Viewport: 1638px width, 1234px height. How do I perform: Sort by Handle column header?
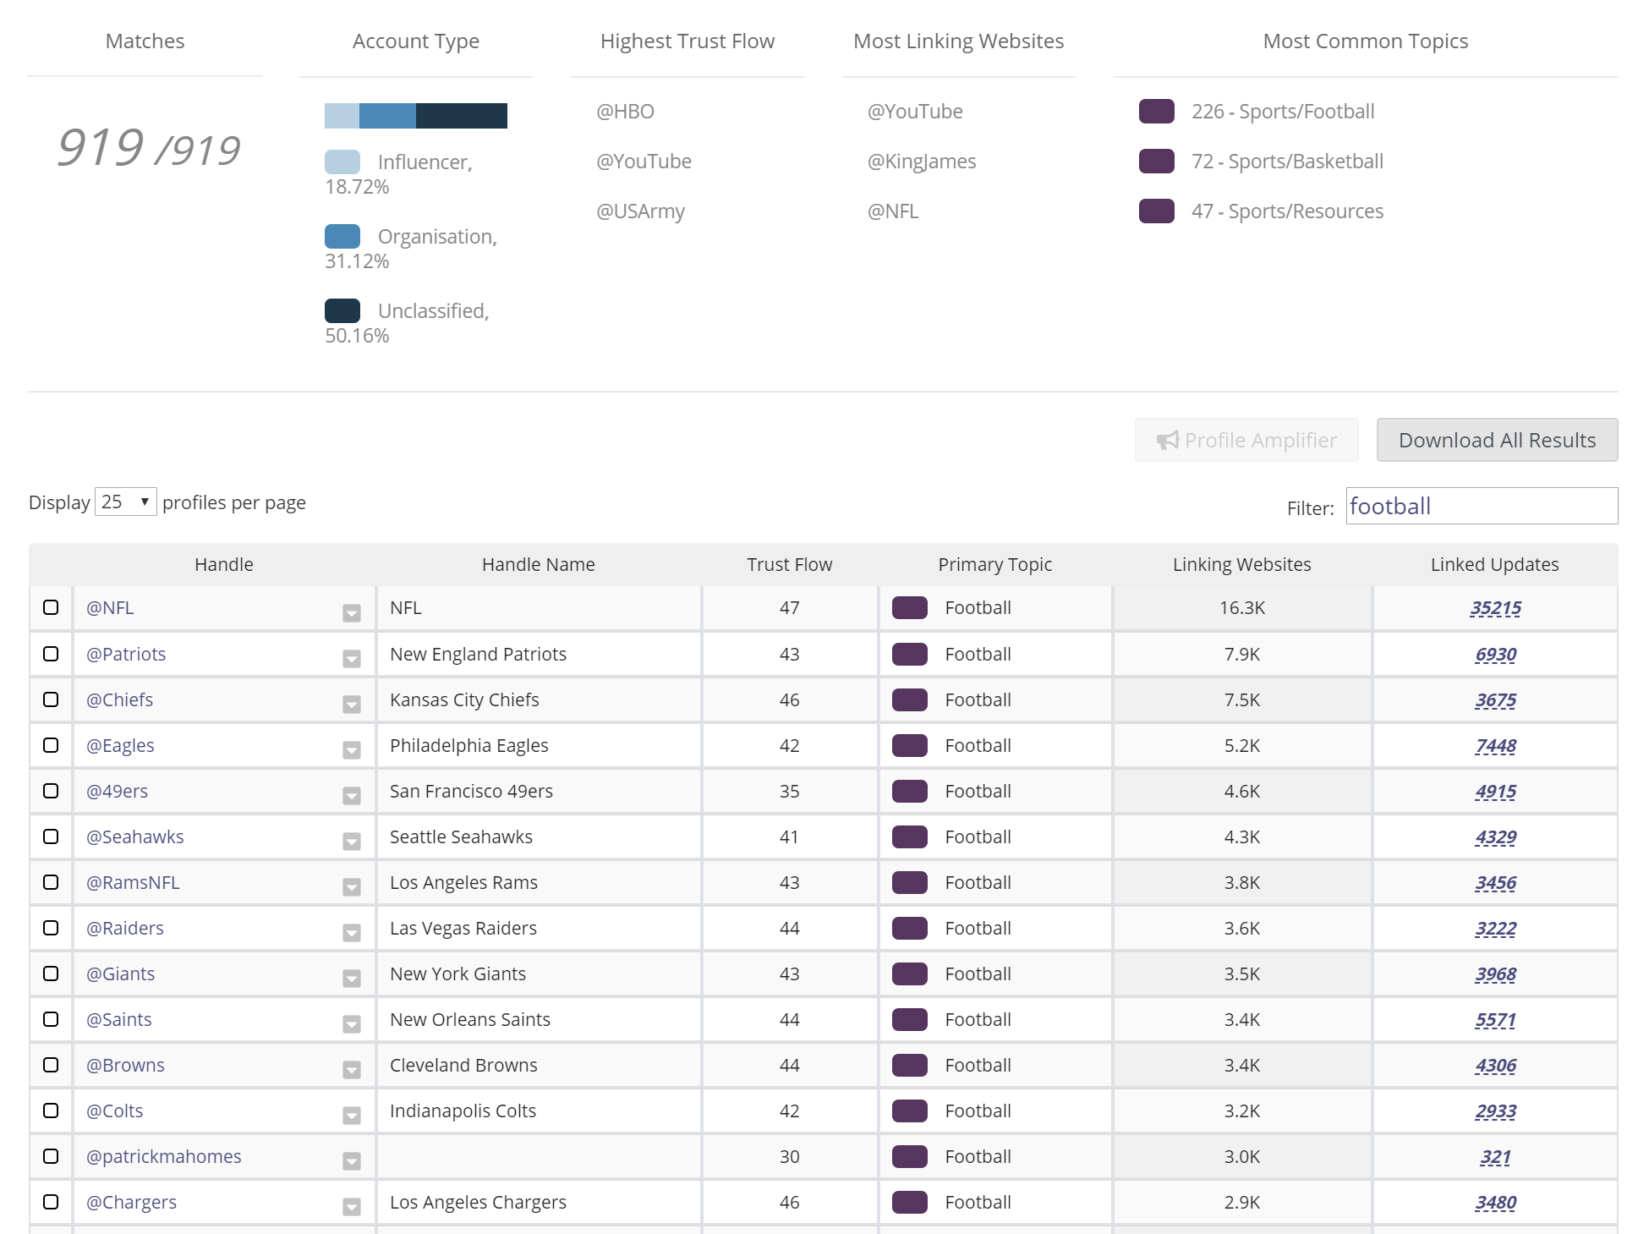tap(224, 564)
